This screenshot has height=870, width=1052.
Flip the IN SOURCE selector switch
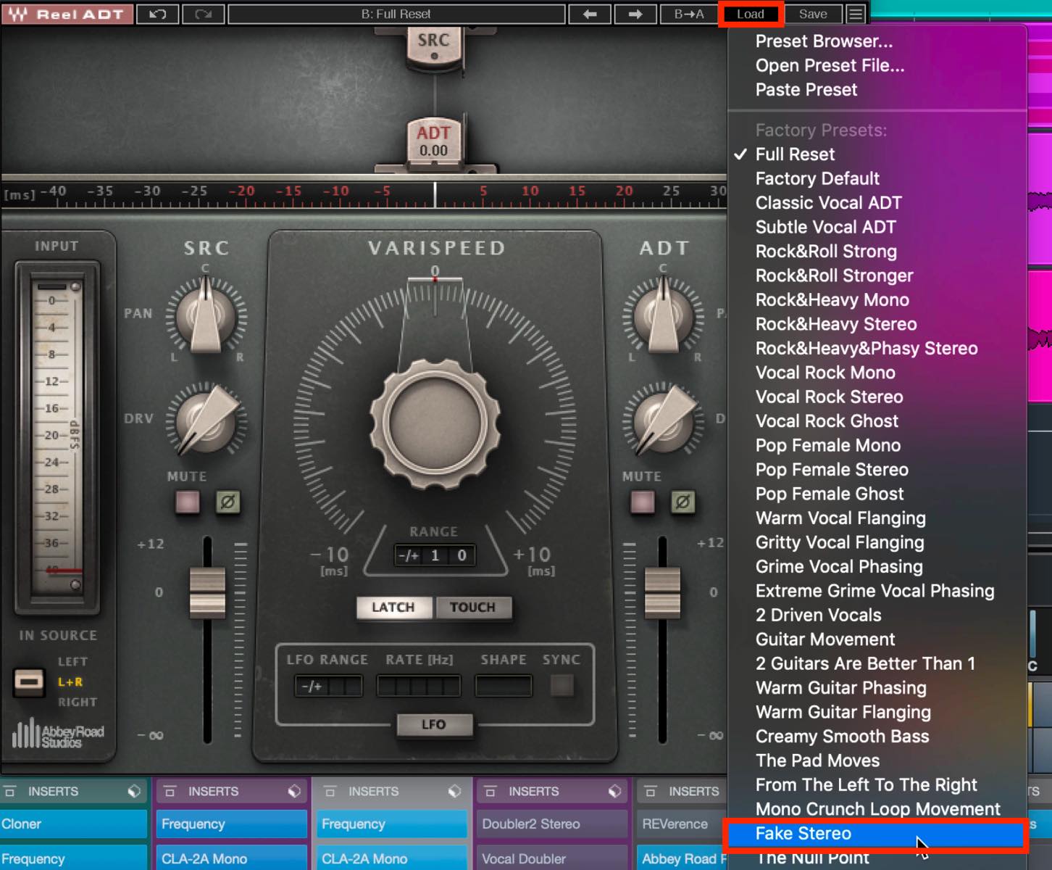tap(29, 681)
